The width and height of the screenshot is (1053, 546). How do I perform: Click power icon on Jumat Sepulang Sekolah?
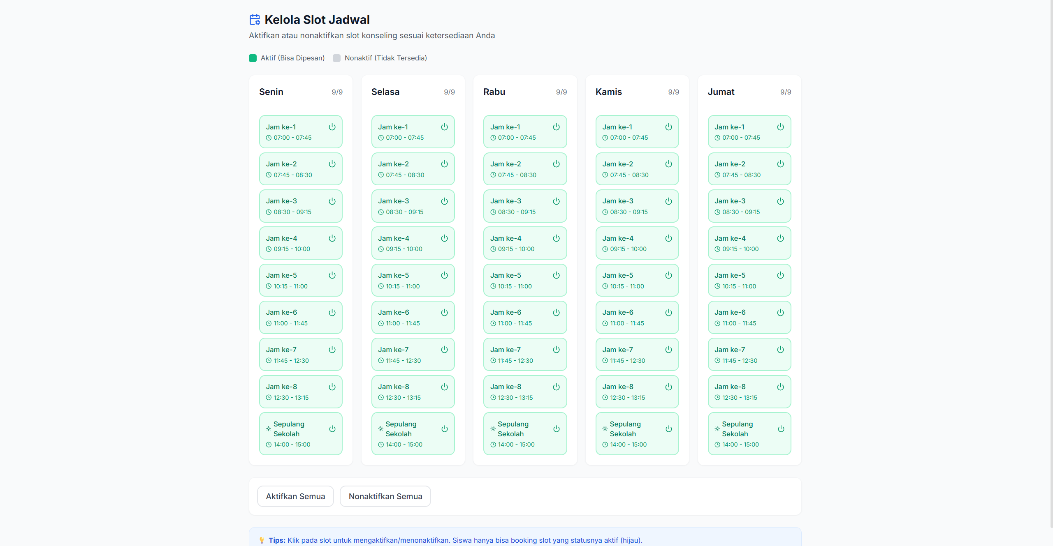click(781, 429)
